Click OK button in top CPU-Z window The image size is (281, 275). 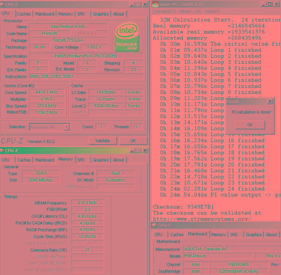coord(133,141)
